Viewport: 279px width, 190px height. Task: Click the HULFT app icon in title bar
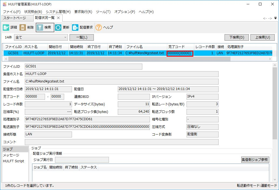pyautogui.click(x=5, y=4)
